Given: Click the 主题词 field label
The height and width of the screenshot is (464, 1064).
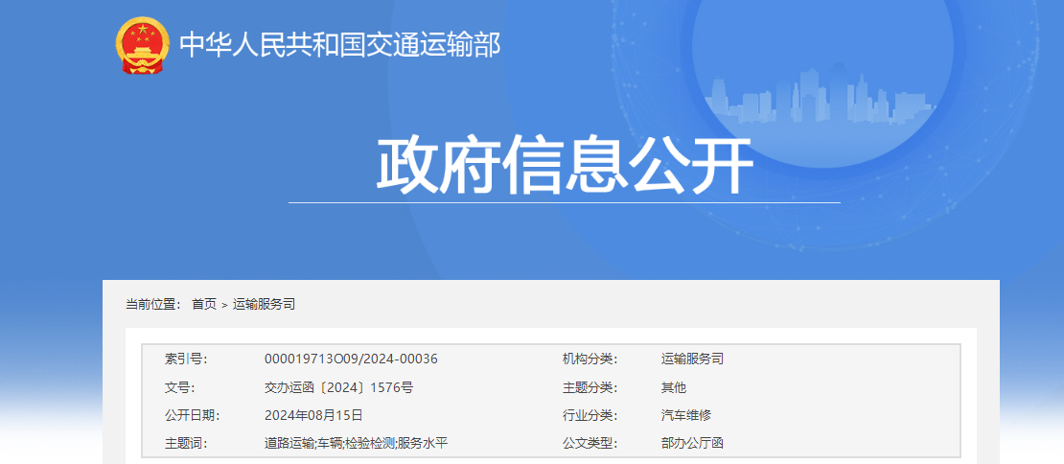Looking at the screenshot, I should point(186,443).
